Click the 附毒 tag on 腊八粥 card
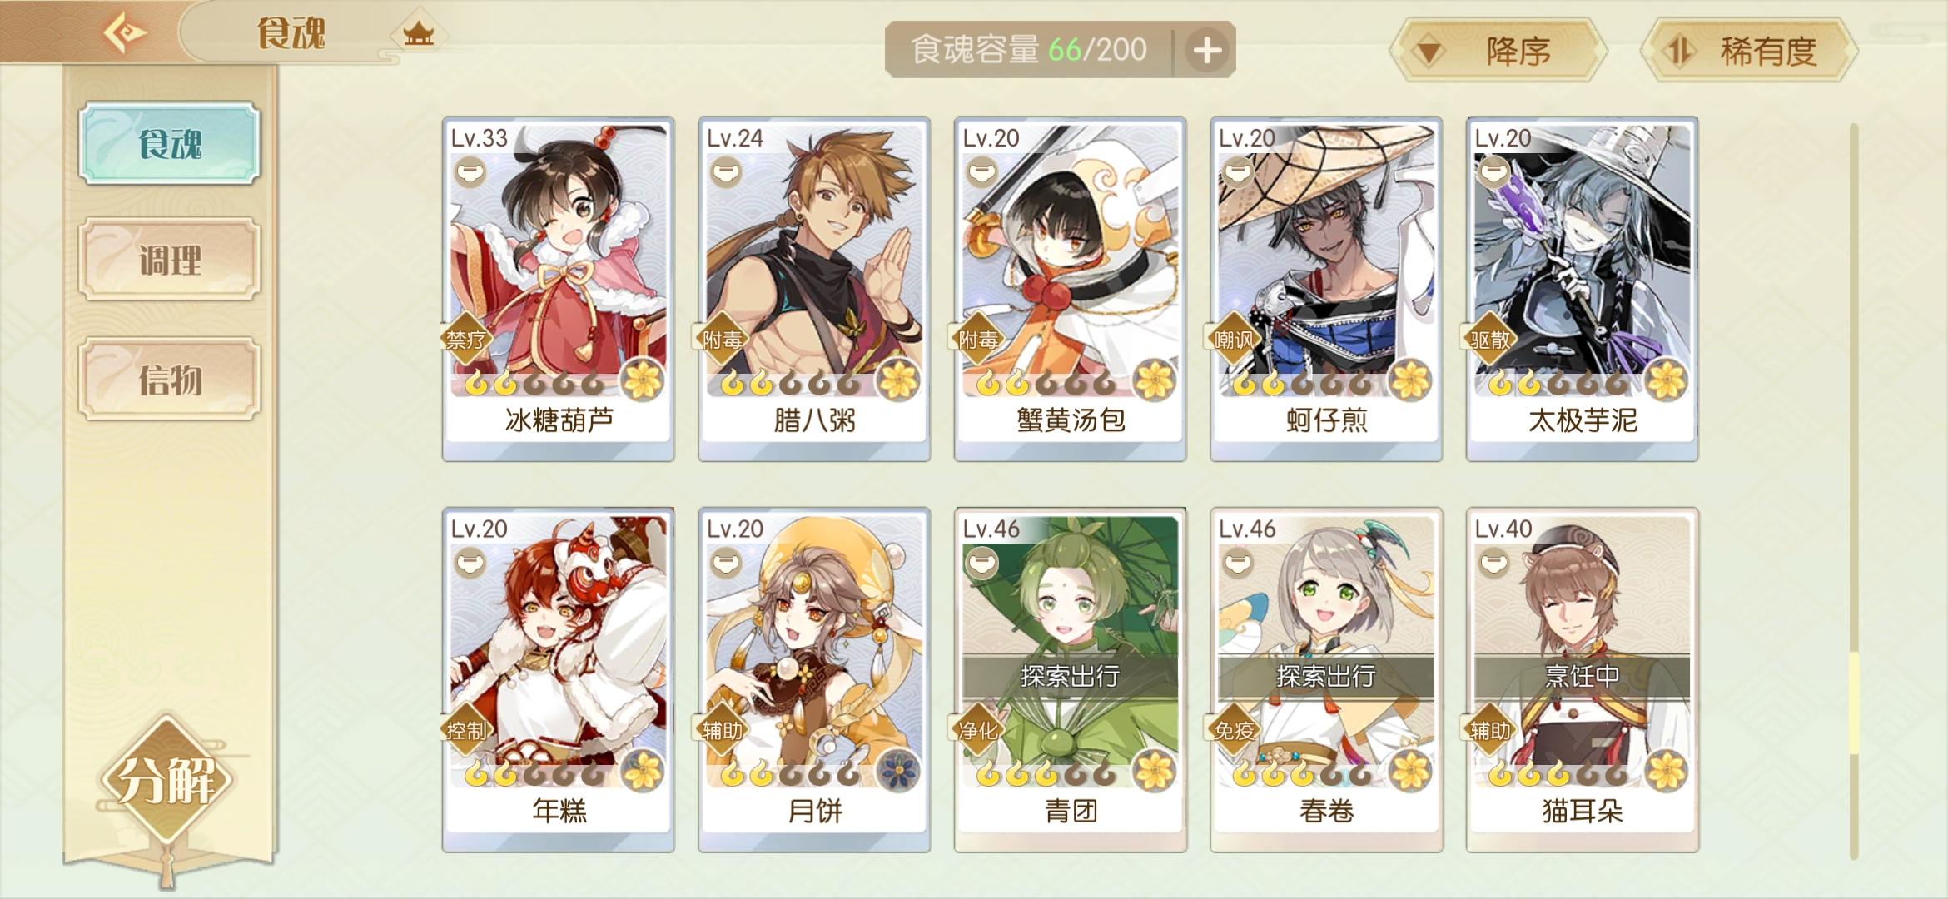The height and width of the screenshot is (899, 1948). [x=722, y=340]
